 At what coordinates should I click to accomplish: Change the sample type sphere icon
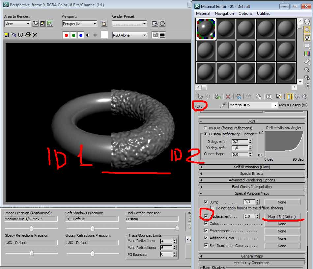[x=307, y=21]
